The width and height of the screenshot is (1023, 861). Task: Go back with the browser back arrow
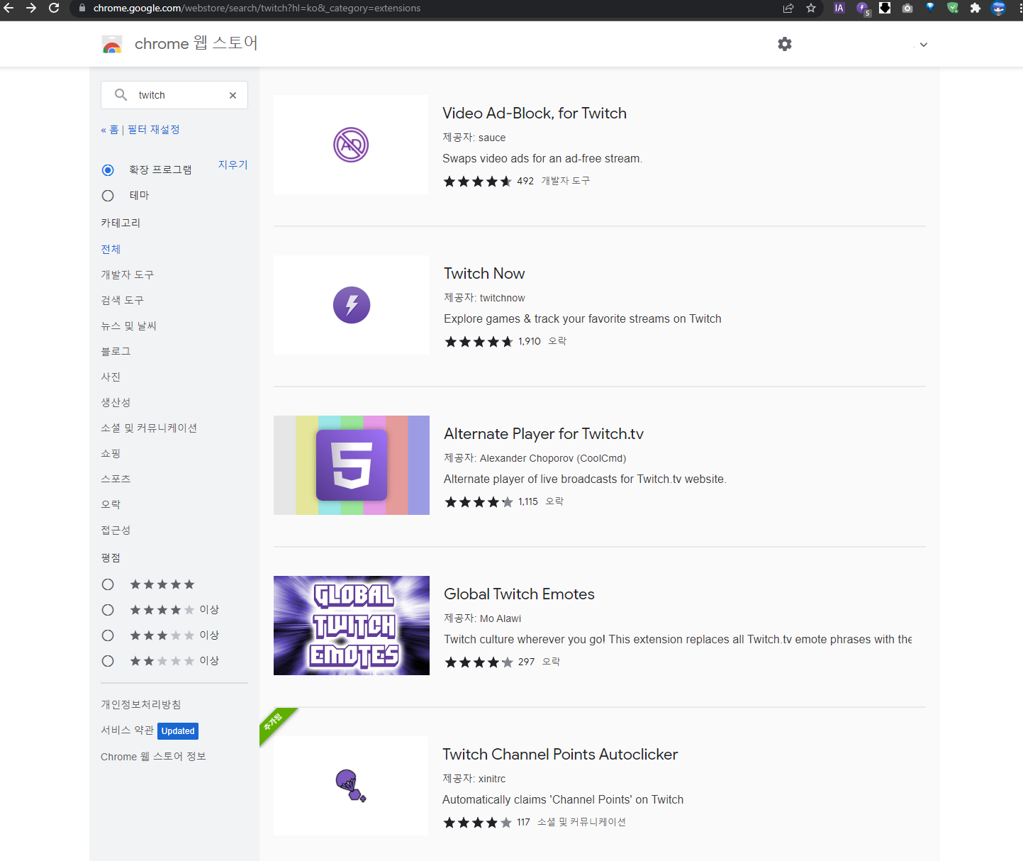9,8
